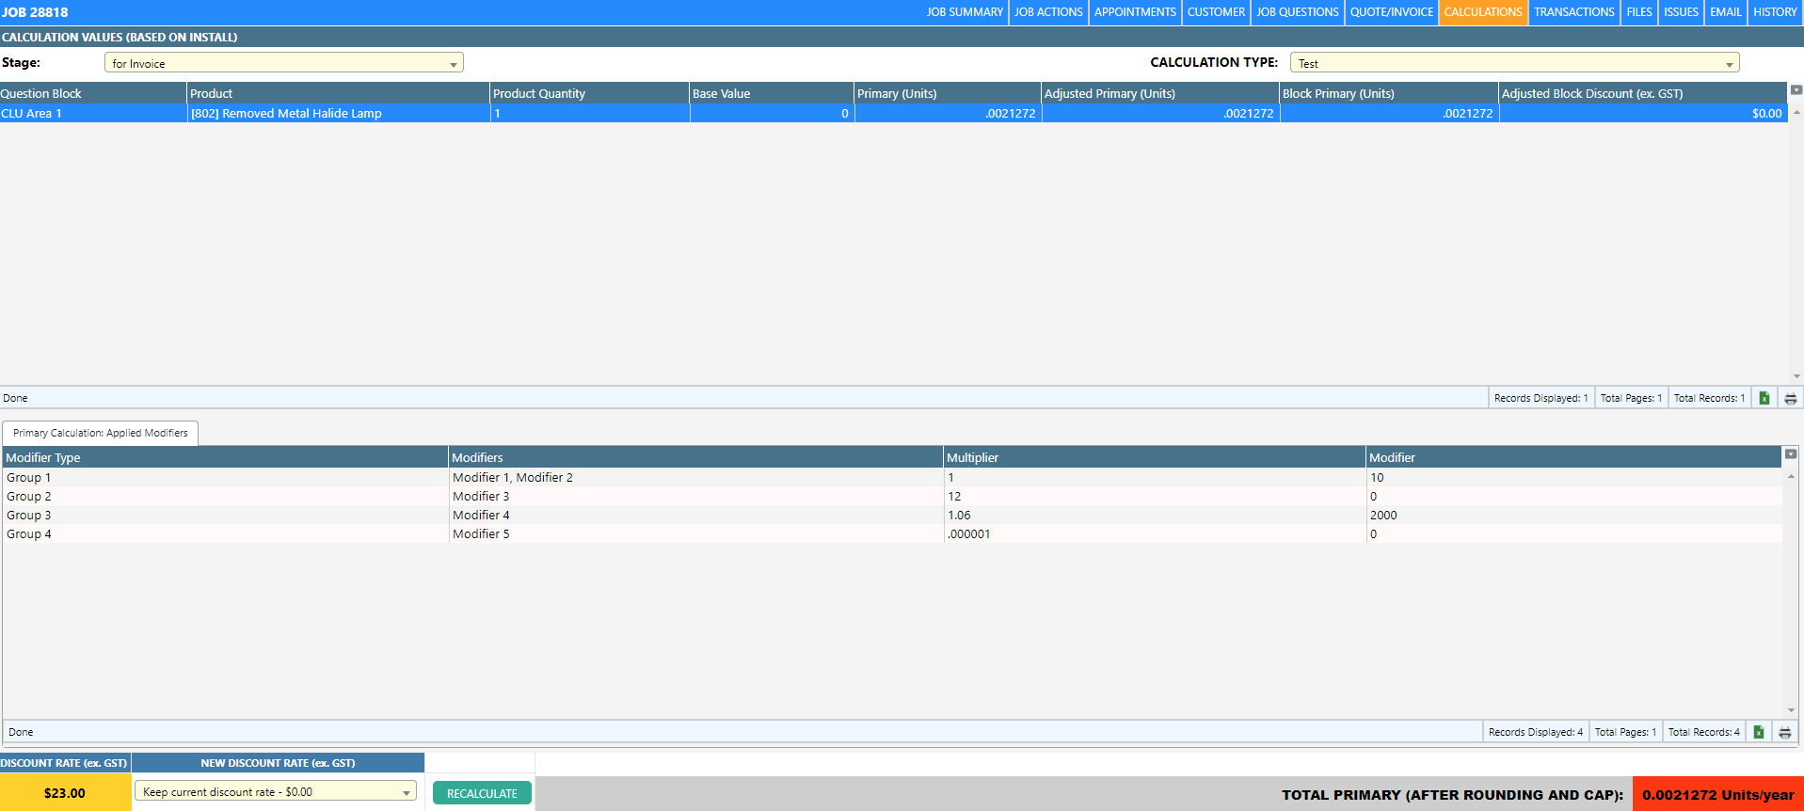Go to the Quote/Invoice tab
1804x811 pixels.
1391,12
